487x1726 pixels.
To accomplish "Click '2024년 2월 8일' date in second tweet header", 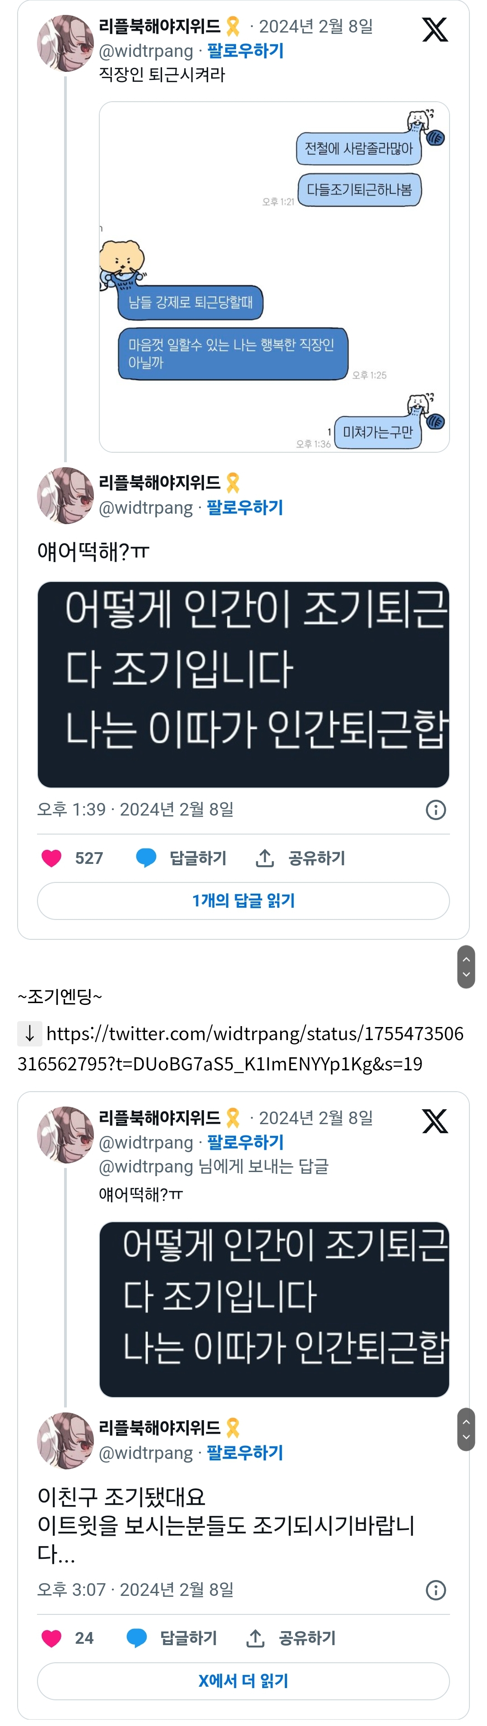I will [316, 1118].
